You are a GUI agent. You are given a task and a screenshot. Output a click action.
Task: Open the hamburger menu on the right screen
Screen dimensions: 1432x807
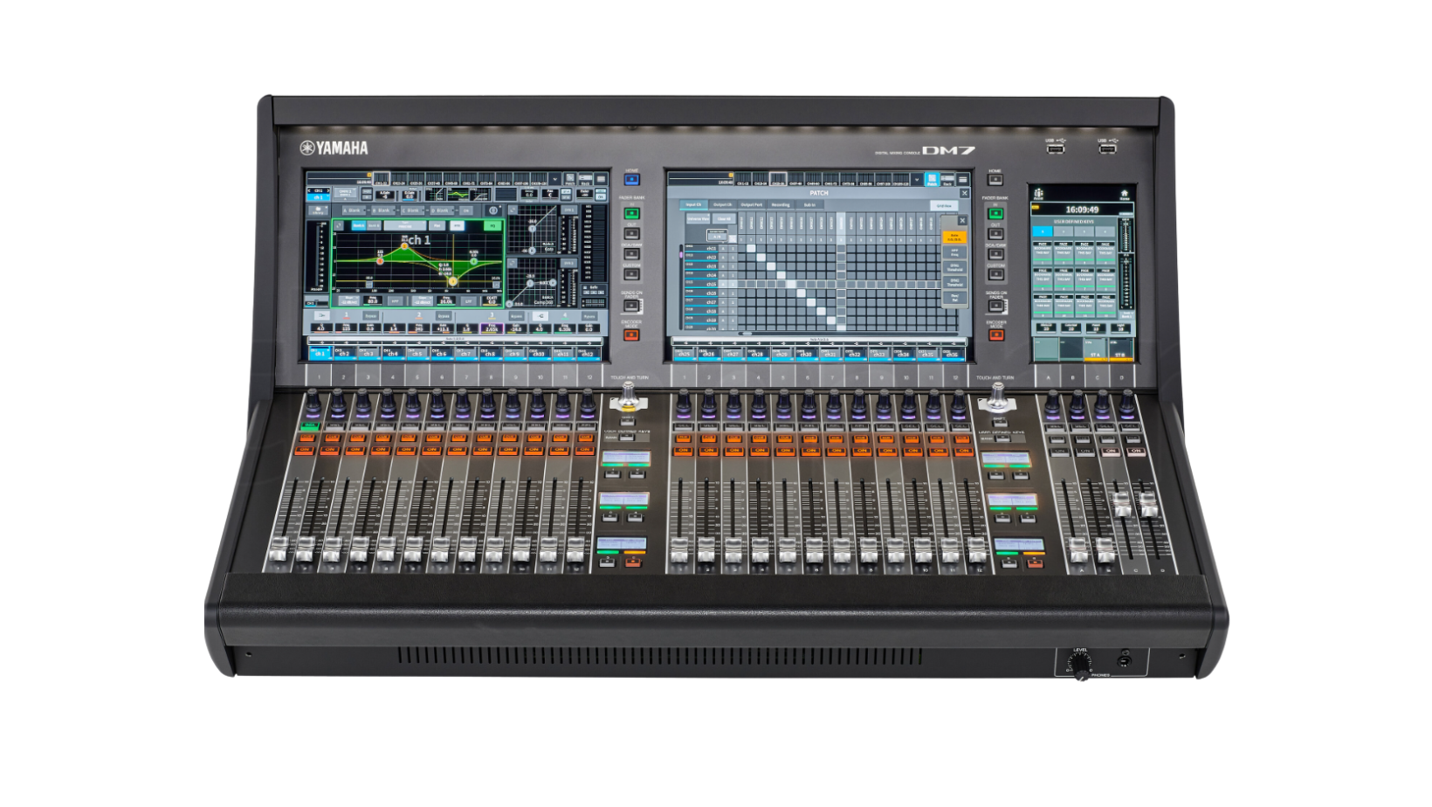coord(962,179)
